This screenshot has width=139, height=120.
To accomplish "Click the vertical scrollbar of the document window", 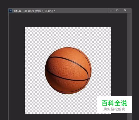I will pyautogui.click(x=129, y=65).
